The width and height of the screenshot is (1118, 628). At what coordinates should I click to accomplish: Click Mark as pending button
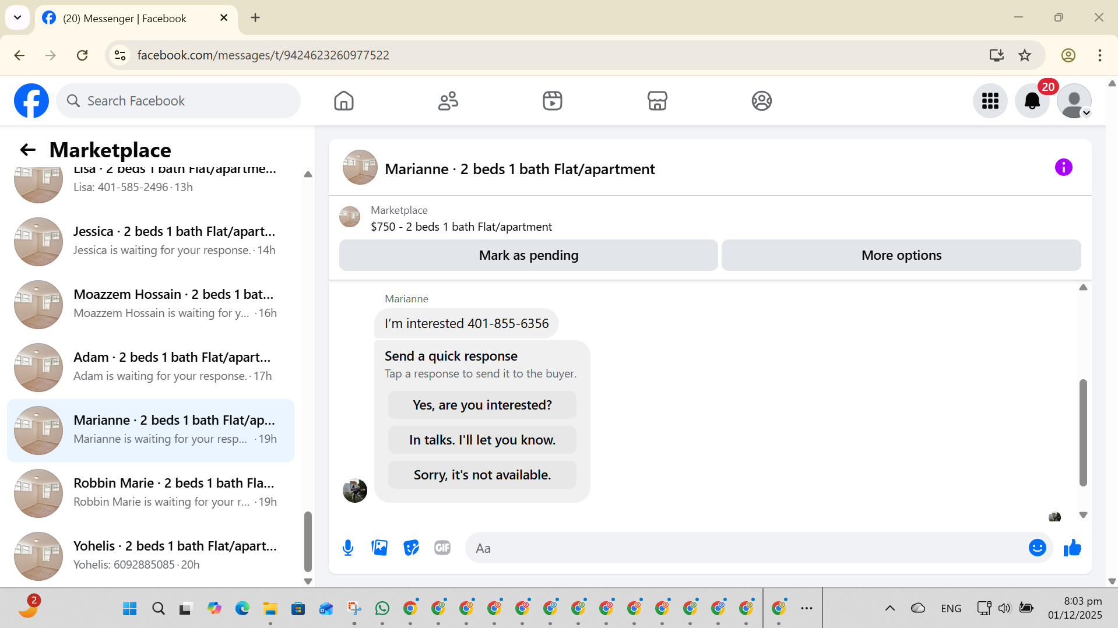528,255
